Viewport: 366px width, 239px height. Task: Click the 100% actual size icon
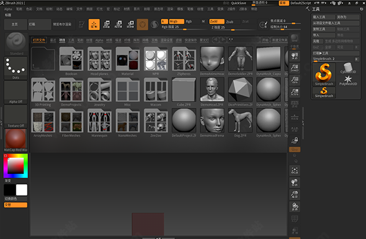295,80
